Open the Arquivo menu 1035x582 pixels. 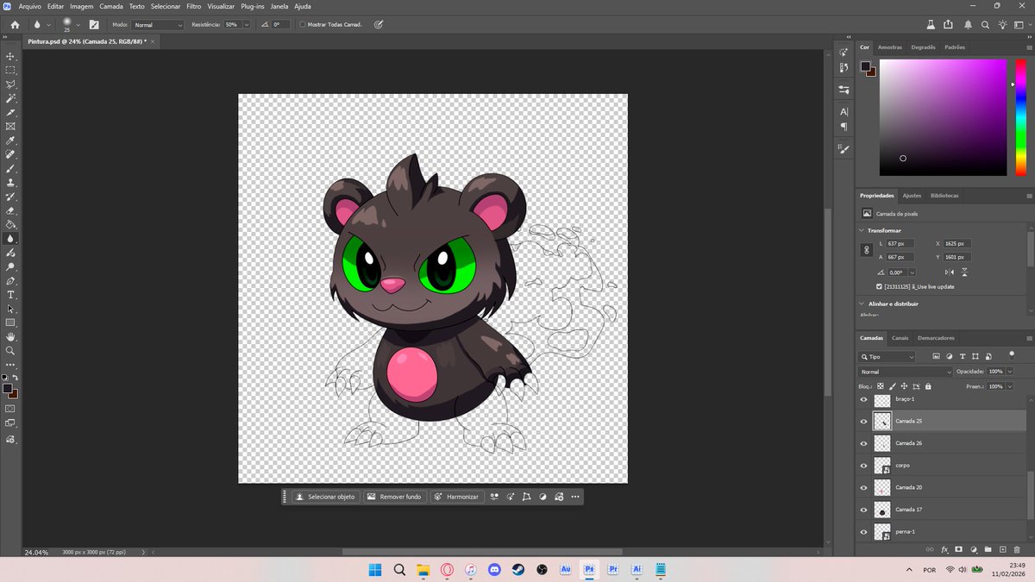coord(30,6)
